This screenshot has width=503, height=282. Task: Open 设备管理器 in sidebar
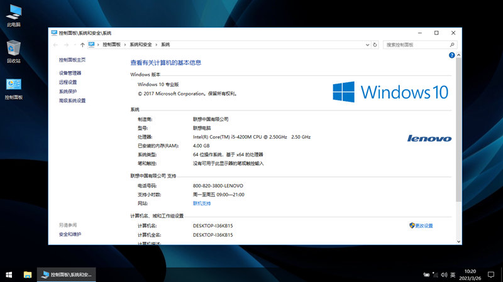(x=70, y=73)
